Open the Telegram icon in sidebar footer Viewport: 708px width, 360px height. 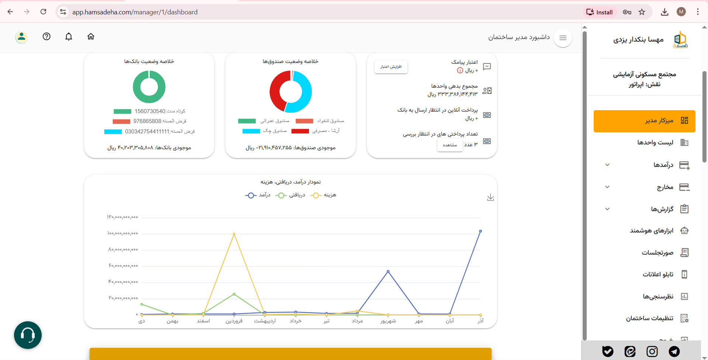pos(674,352)
